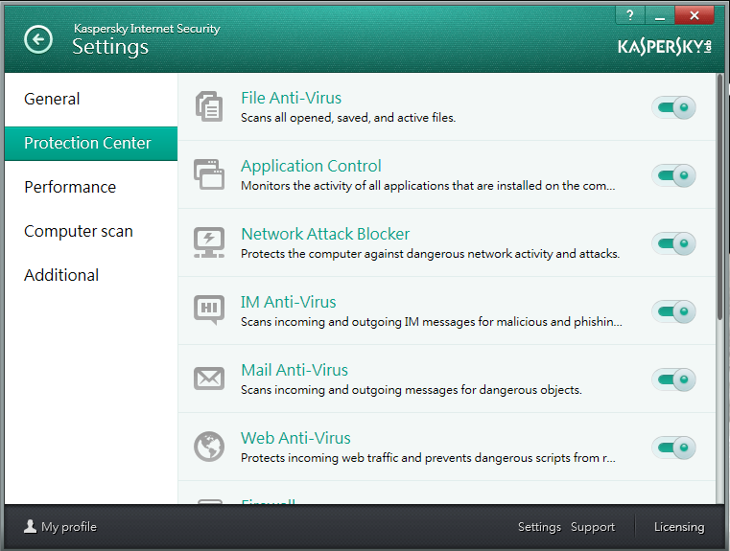The width and height of the screenshot is (730, 551).
Task: Click the Web Anti-Virus globe icon
Action: point(208,447)
